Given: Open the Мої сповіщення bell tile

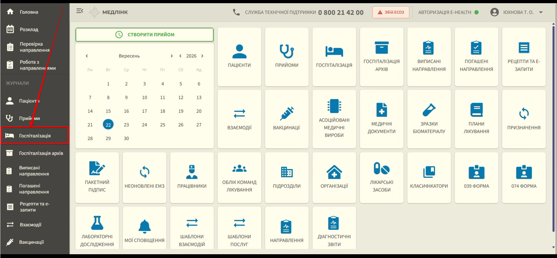Looking at the screenshot, I should [144, 228].
